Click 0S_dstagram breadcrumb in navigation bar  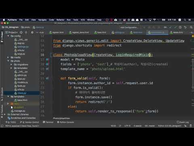click(10, 27)
